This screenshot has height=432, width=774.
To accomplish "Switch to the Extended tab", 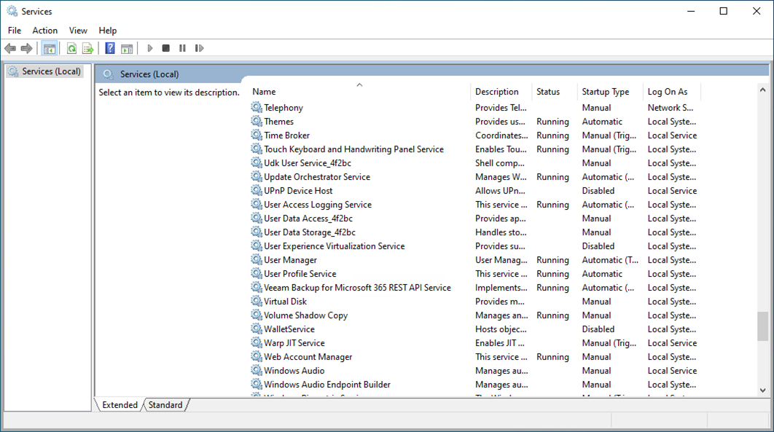I will pos(120,405).
